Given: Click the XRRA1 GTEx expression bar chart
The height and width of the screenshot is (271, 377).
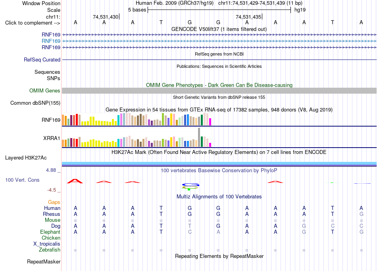Looking at the screenshot, I should tap(137, 138).
